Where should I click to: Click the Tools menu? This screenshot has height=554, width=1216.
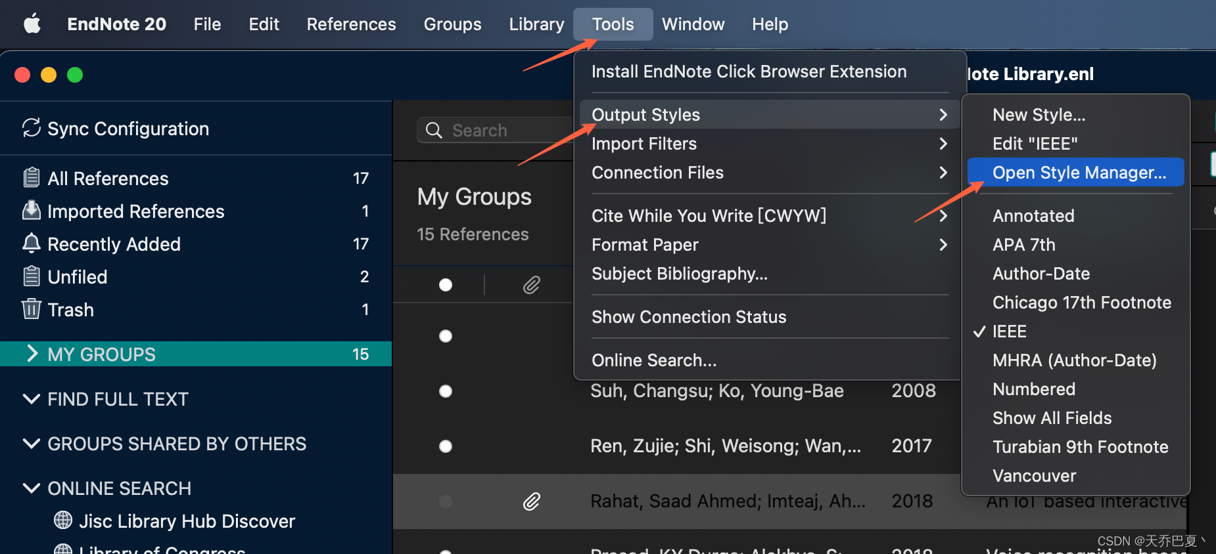pos(613,24)
